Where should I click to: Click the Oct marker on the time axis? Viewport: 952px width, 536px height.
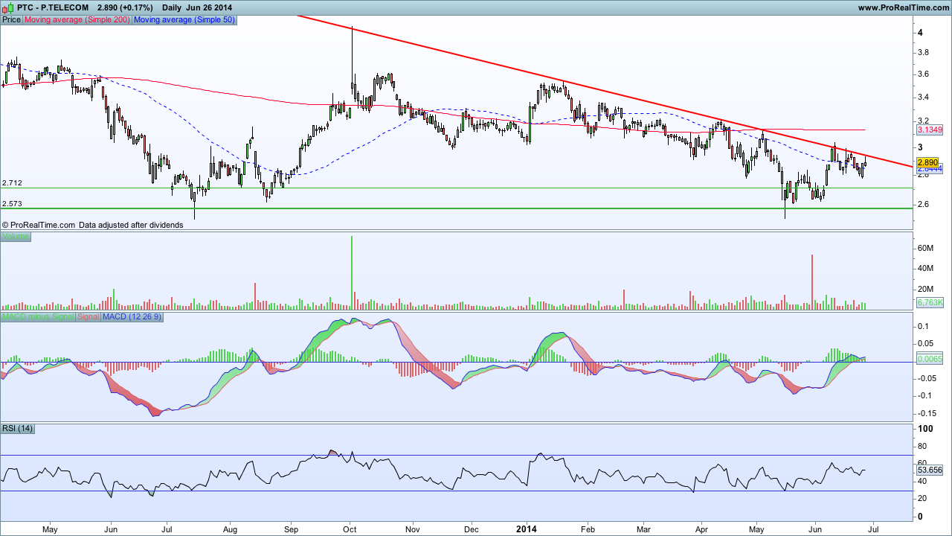click(350, 529)
